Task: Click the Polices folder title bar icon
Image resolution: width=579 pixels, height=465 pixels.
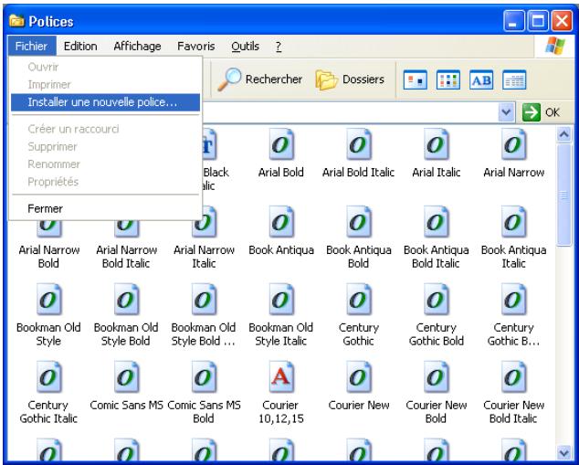Action: (x=16, y=21)
